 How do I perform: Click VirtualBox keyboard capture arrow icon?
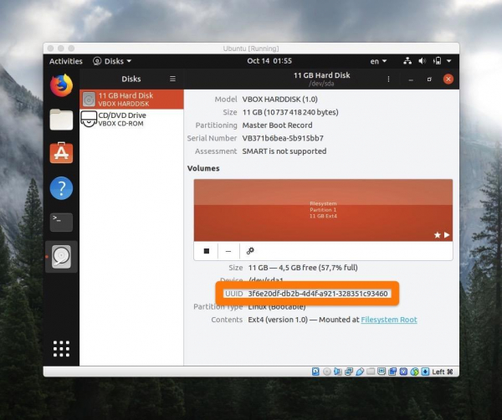coord(425,371)
